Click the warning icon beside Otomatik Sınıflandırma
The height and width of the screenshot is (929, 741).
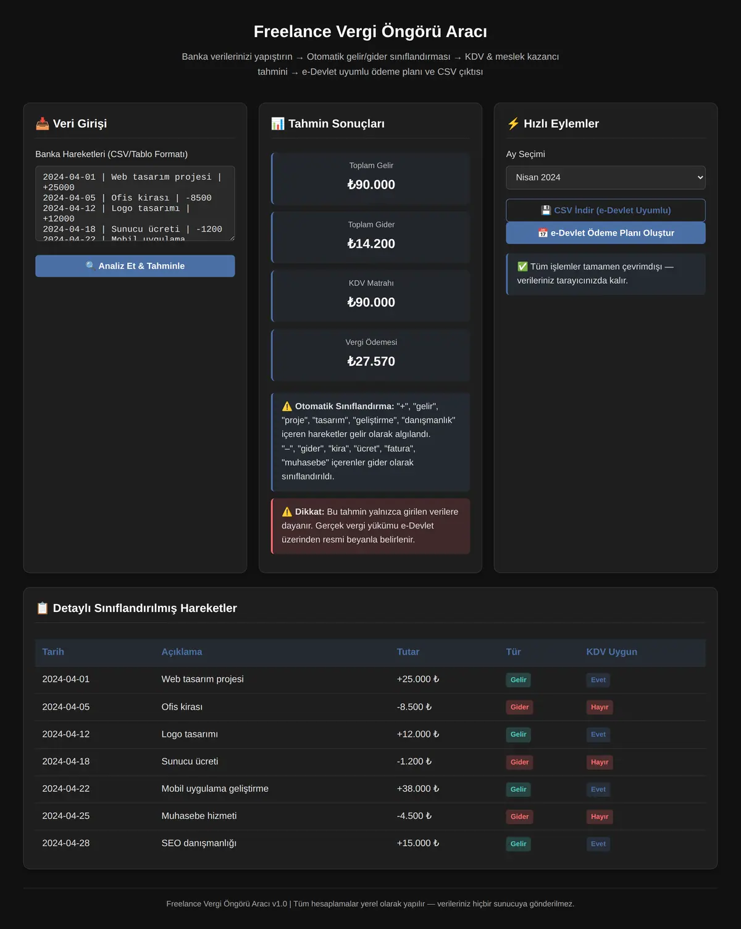pyautogui.click(x=287, y=406)
